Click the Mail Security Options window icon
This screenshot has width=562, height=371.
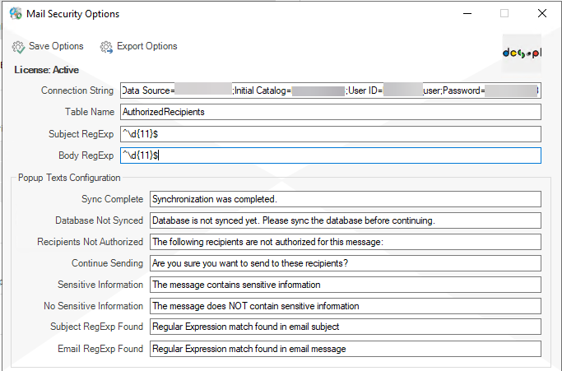(x=16, y=14)
